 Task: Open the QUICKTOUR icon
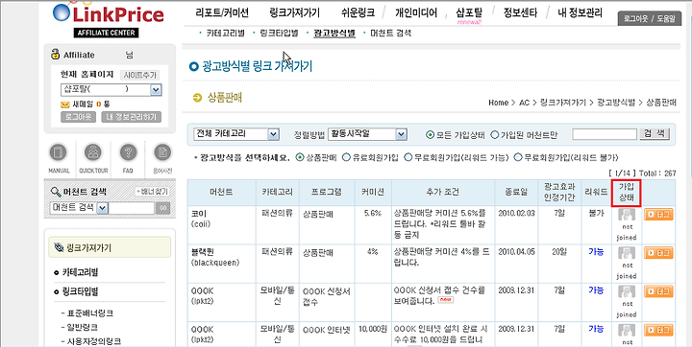pyautogui.click(x=93, y=152)
